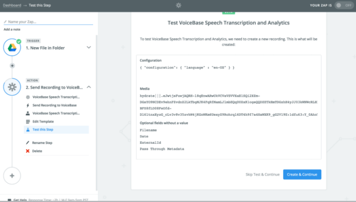Expand the New File in Folder trigger step
This screenshot has height=202, width=356.
click(x=89, y=47)
